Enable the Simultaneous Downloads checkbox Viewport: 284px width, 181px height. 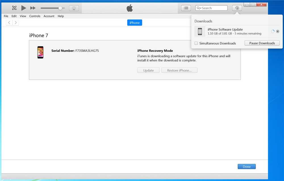(x=196, y=43)
